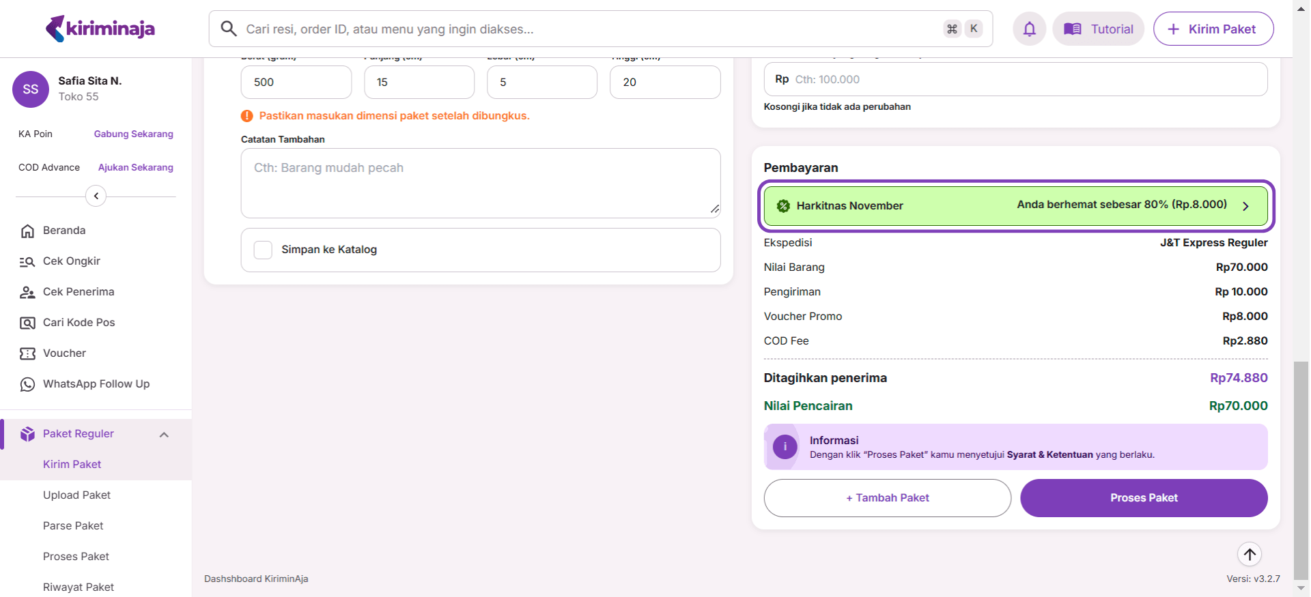Click the search magnifier icon
The width and height of the screenshot is (1311, 597).
229,29
